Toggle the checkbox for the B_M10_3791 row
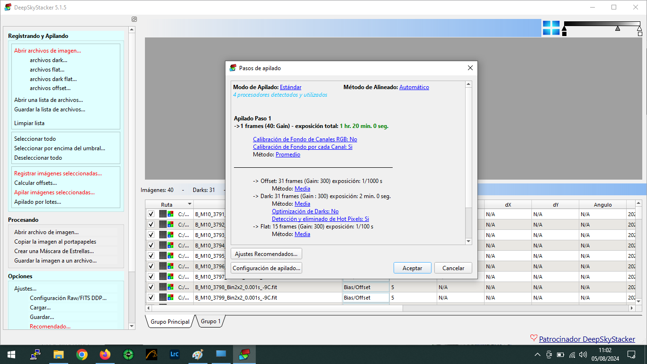This screenshot has width=647, height=364. pyautogui.click(x=151, y=214)
